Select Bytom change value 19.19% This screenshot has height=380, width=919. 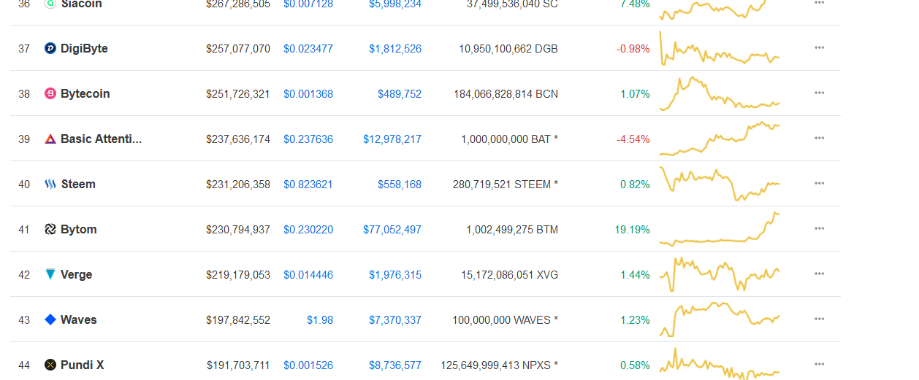coord(632,230)
